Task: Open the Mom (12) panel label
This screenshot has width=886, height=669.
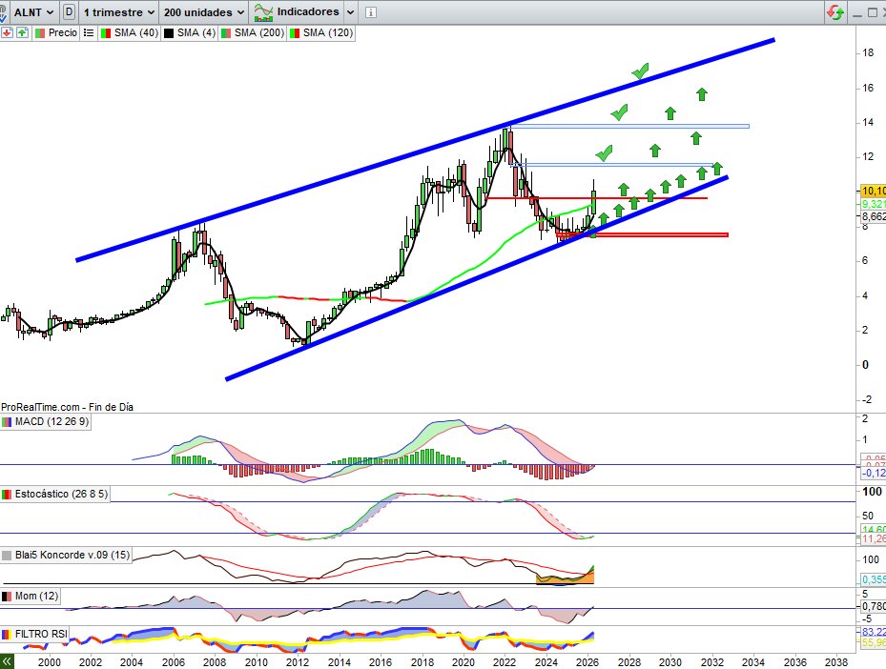Action: pyautogui.click(x=37, y=597)
